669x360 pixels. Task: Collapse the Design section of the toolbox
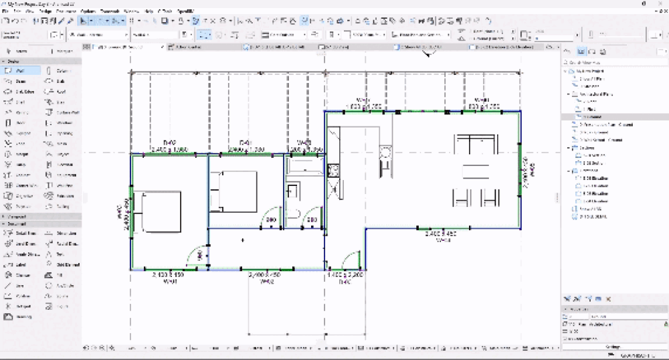pyautogui.click(x=3, y=61)
